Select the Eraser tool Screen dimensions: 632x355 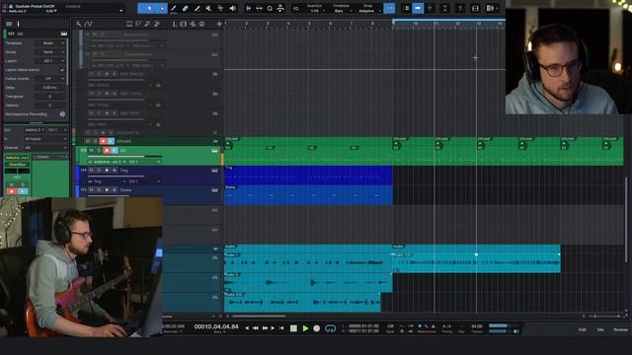coord(186,9)
